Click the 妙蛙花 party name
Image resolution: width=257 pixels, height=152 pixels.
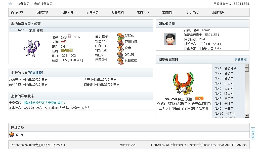[x=129, y=35]
